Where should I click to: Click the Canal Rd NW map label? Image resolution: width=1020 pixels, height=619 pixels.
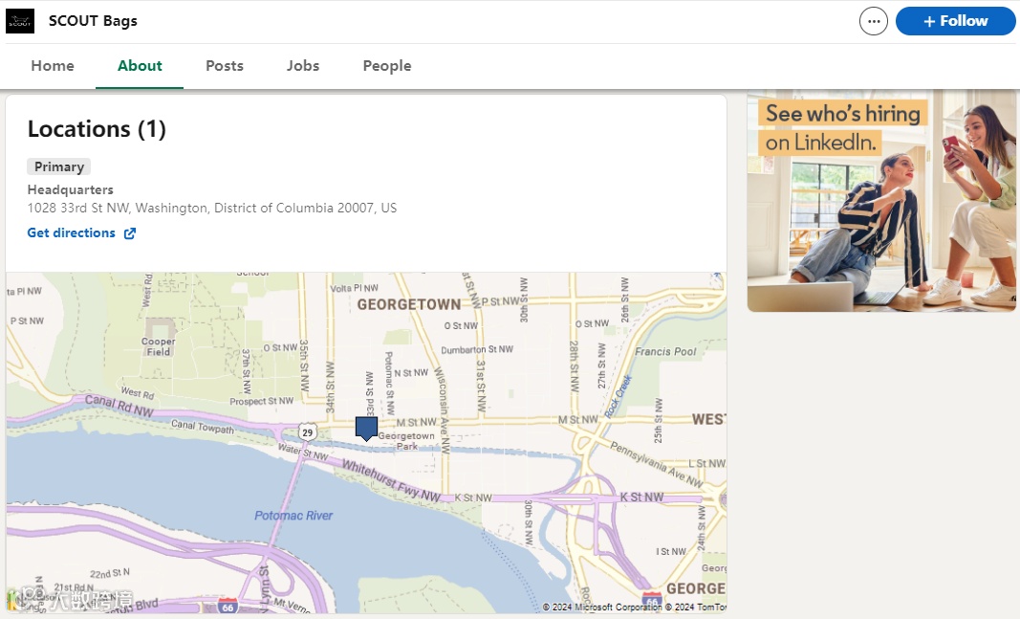point(119,407)
